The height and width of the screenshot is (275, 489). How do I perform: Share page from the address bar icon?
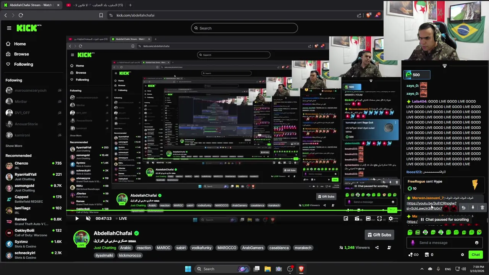pyautogui.click(x=359, y=15)
